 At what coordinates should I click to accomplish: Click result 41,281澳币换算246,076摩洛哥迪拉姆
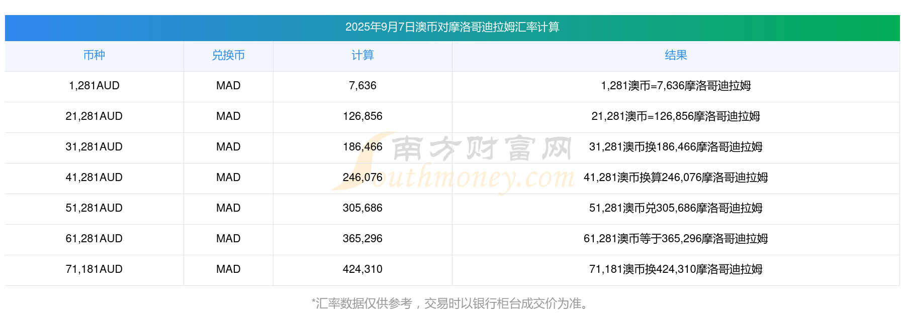pyautogui.click(x=676, y=178)
